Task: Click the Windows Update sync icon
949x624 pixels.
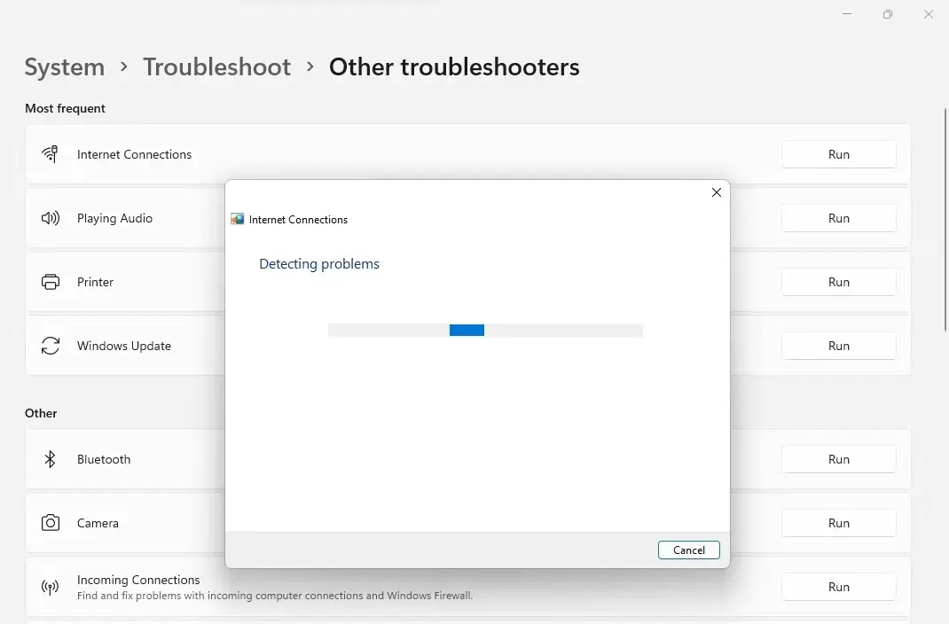Action: coord(51,346)
